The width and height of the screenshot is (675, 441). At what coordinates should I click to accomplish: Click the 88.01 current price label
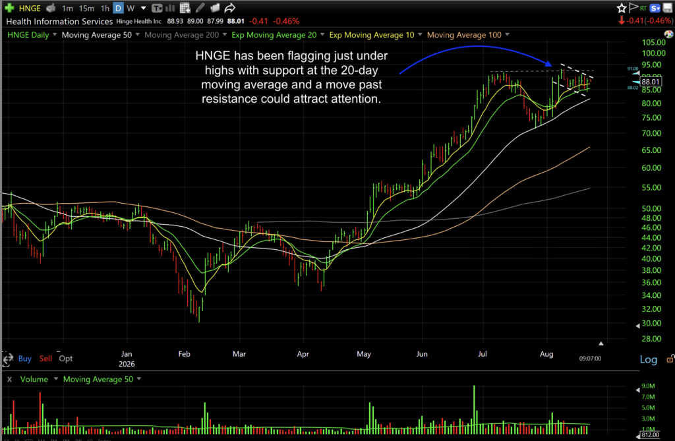pyautogui.click(x=650, y=82)
